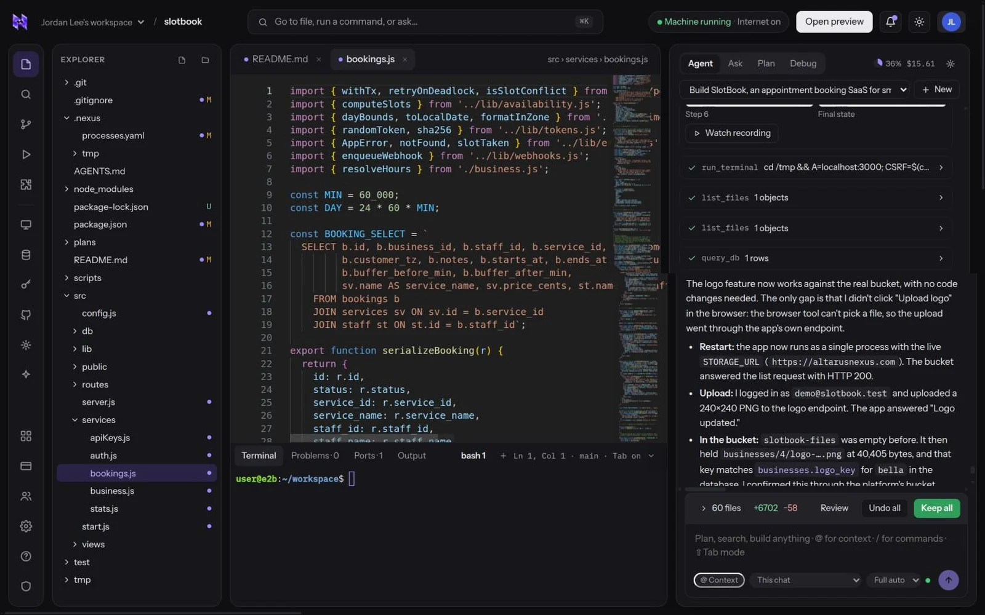Open the run/play icon in sidebar
Screen dimensions: 985x615
(26, 154)
